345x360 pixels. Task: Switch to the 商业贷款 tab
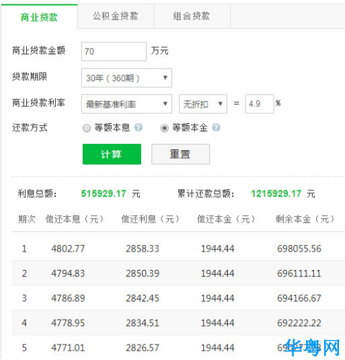(39, 17)
